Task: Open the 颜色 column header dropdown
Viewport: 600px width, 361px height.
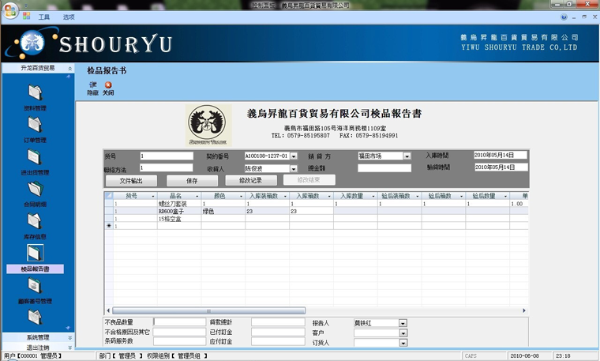Action: click(x=241, y=196)
